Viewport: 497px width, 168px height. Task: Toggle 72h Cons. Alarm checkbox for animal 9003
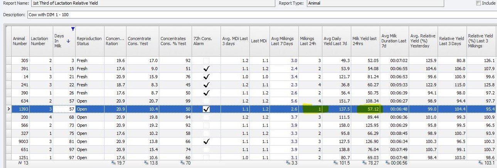(x=206, y=141)
